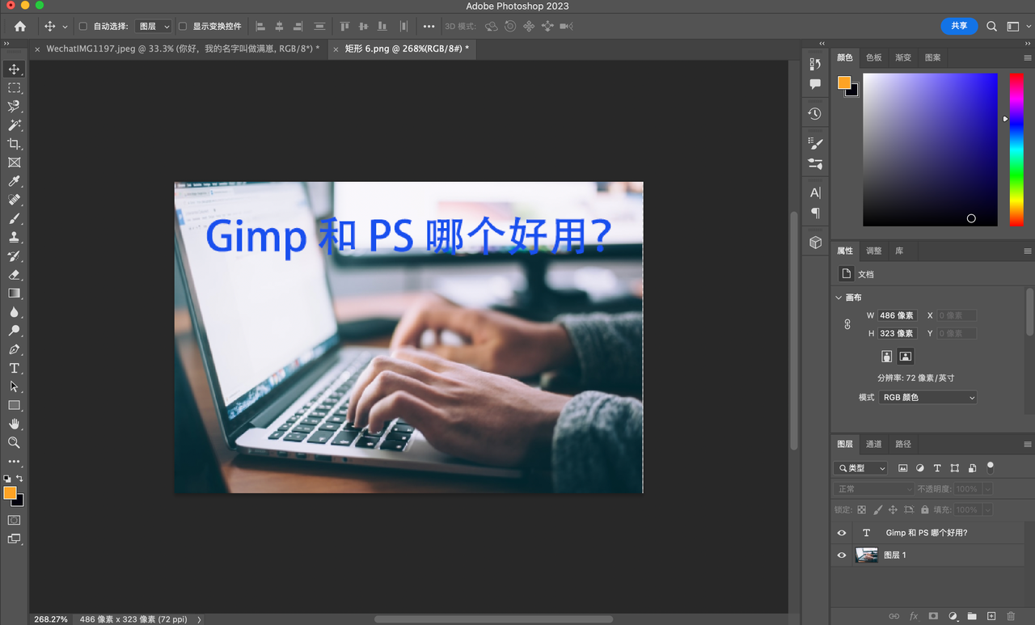Enable the 显示变换控件 checkbox

[x=182, y=26]
